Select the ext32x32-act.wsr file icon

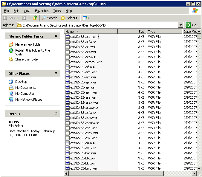coord(68,57)
